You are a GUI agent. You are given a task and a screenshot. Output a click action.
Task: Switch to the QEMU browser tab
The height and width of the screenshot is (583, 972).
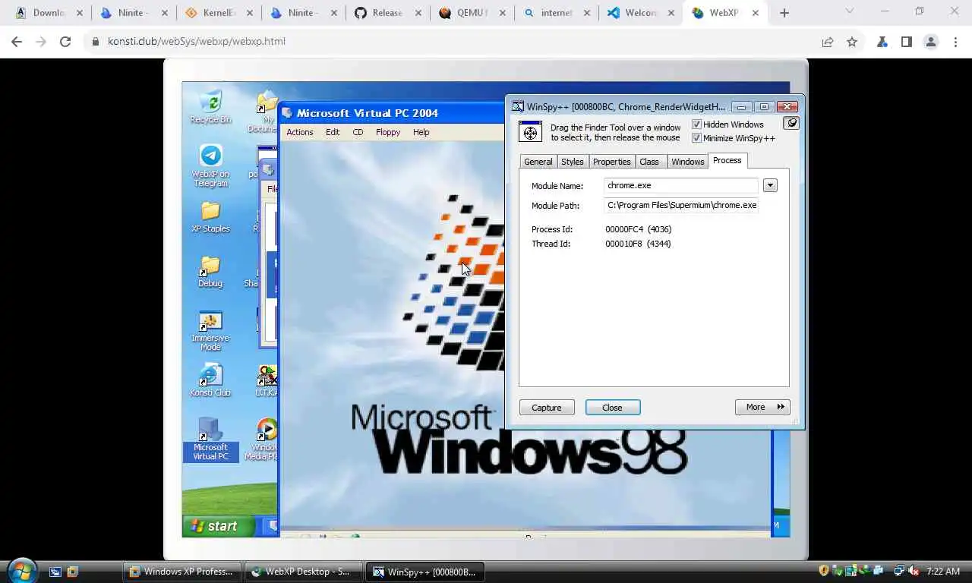tap(472, 13)
